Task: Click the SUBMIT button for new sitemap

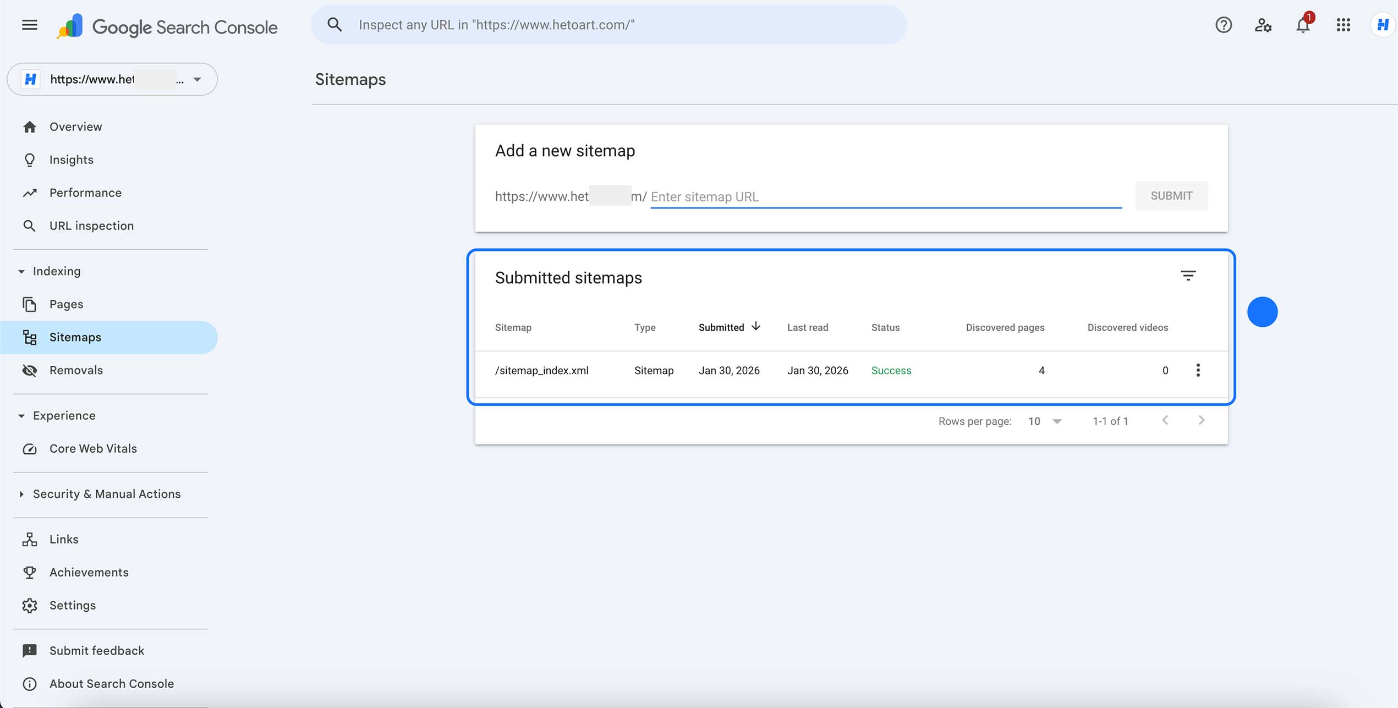Action: pyautogui.click(x=1171, y=195)
